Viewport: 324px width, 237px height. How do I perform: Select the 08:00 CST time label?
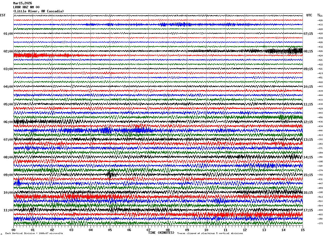[x=8, y=157]
